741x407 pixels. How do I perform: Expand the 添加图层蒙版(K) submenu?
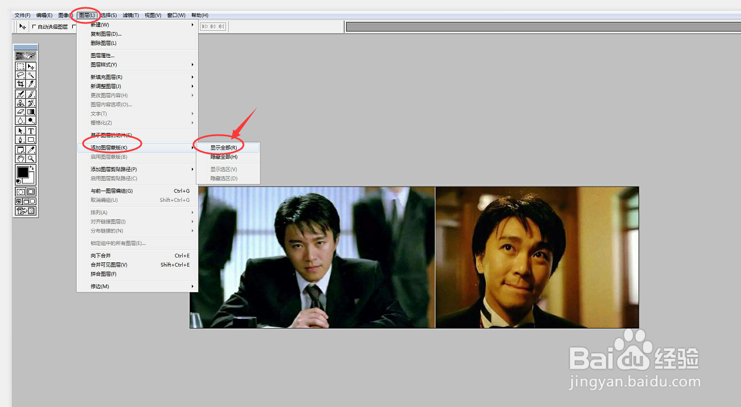(137, 147)
